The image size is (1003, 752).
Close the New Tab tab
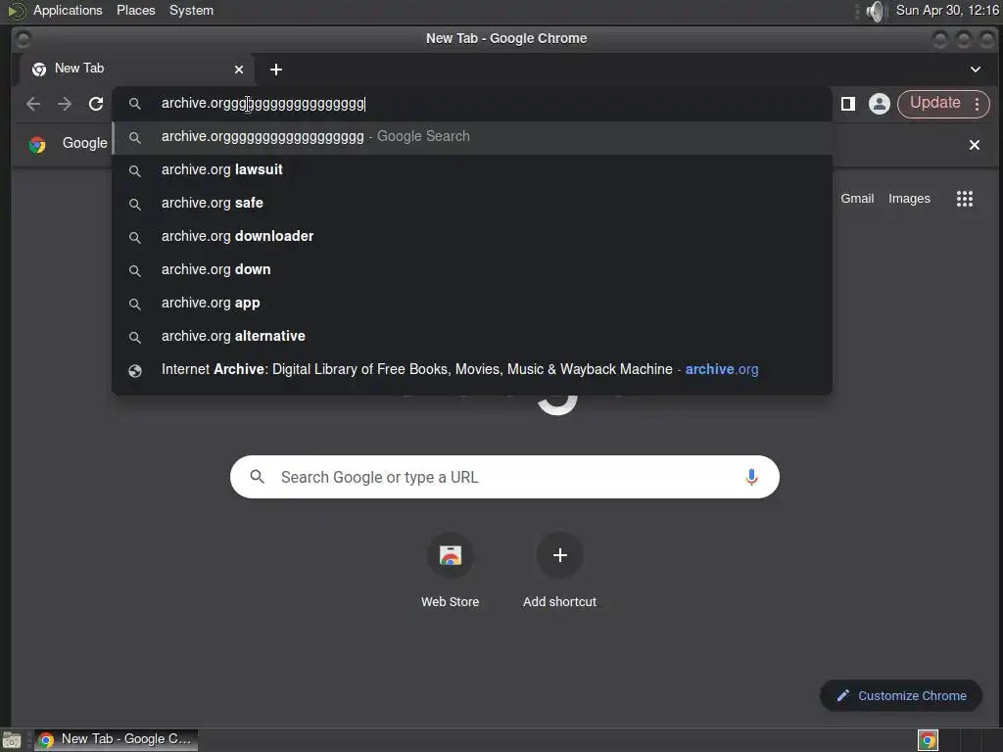[x=239, y=70]
